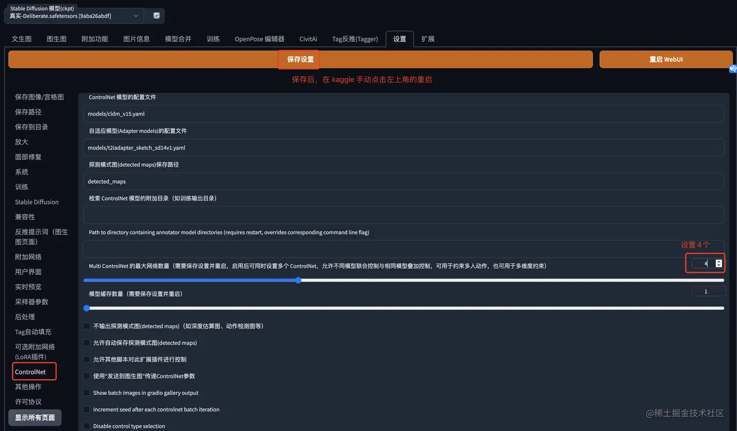Select the 放大 settings section
This screenshot has height=431, width=737.
21,142
